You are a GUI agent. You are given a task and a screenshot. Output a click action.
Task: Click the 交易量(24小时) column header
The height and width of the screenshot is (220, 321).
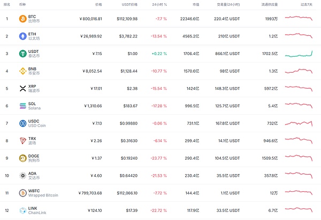point(230,4)
